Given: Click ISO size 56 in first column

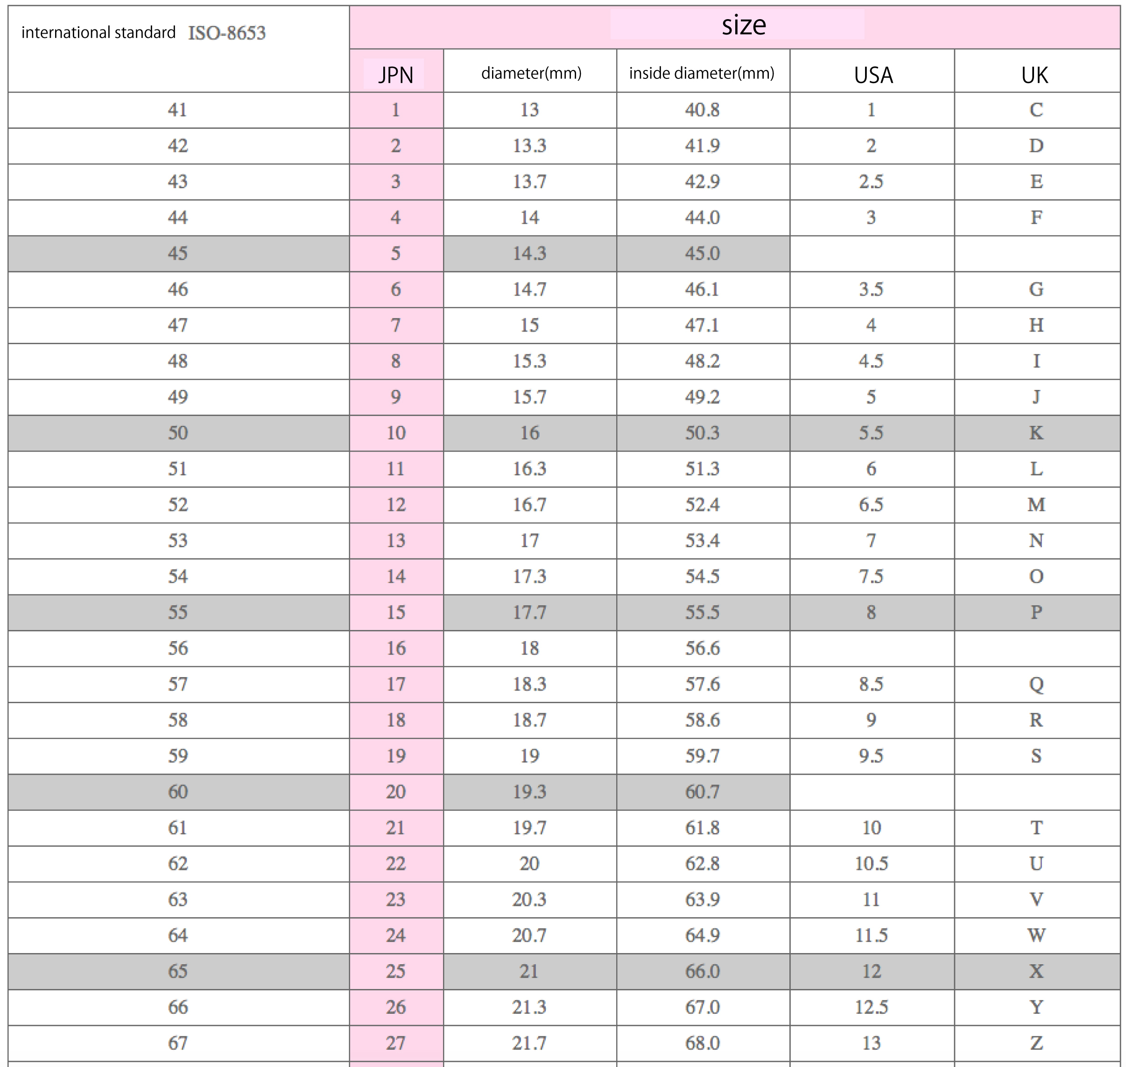Looking at the screenshot, I should click(x=178, y=649).
